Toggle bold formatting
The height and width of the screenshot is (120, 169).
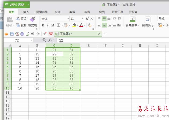pyautogui.click(x=43, y=25)
